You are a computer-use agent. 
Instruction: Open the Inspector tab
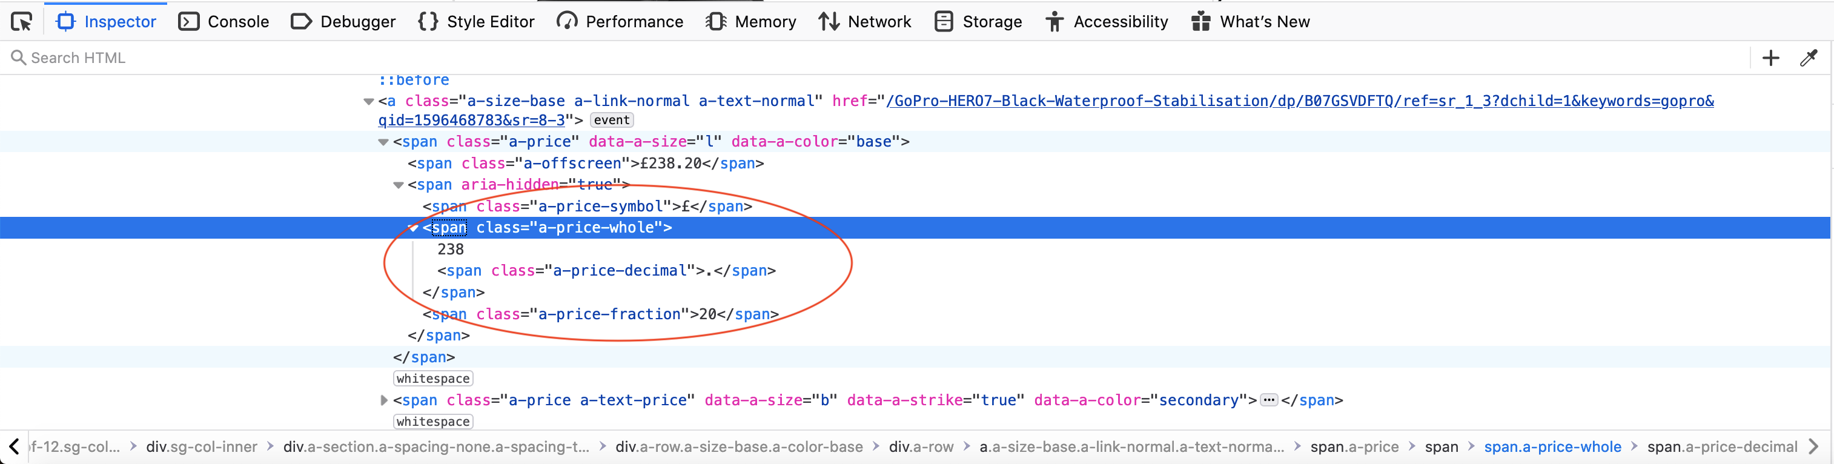click(x=106, y=22)
